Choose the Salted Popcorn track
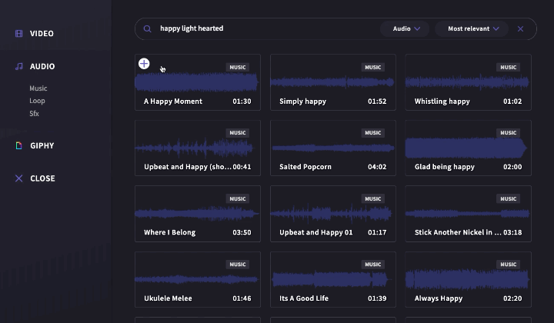This screenshot has width=554, height=323. [332, 148]
